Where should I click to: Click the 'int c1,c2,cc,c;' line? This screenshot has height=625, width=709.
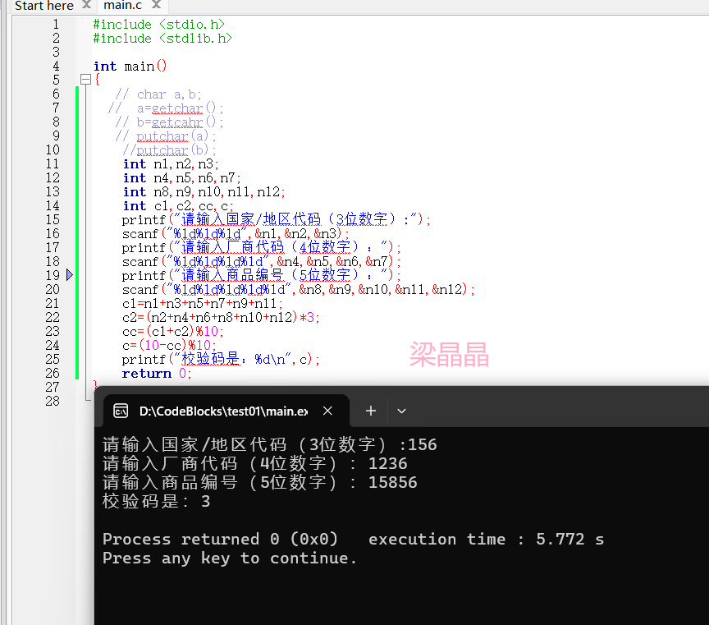[x=178, y=206]
